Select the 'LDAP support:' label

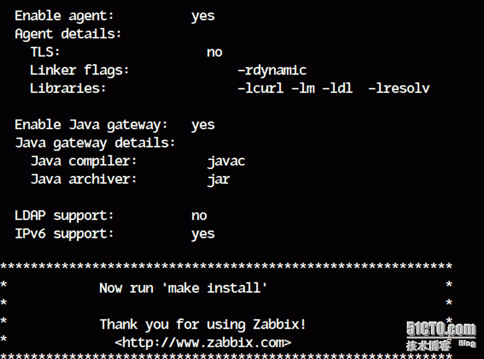click(64, 215)
